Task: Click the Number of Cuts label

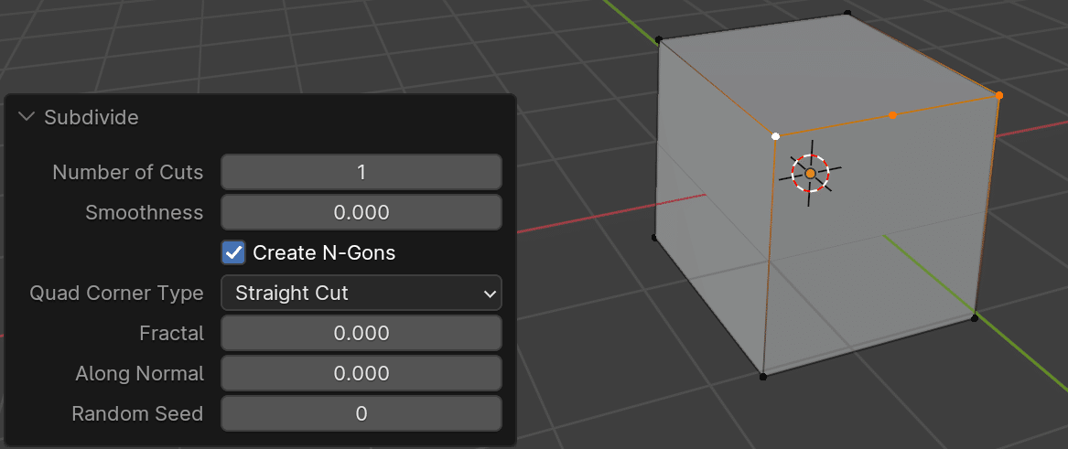Action: [128, 172]
